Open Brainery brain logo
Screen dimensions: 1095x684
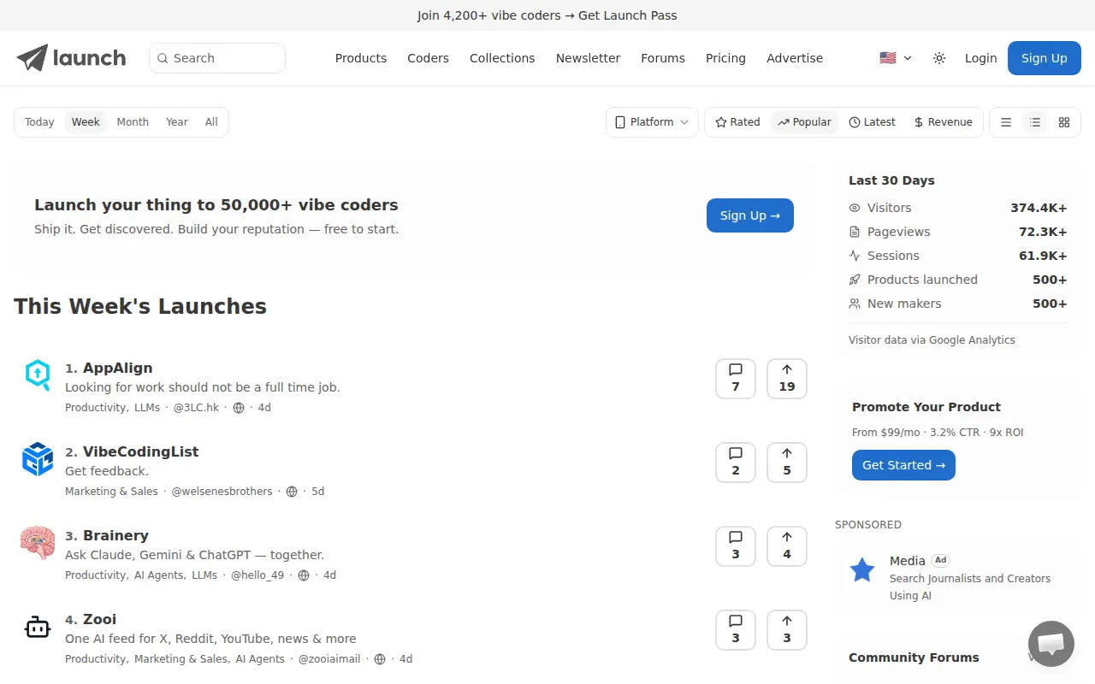[38, 542]
